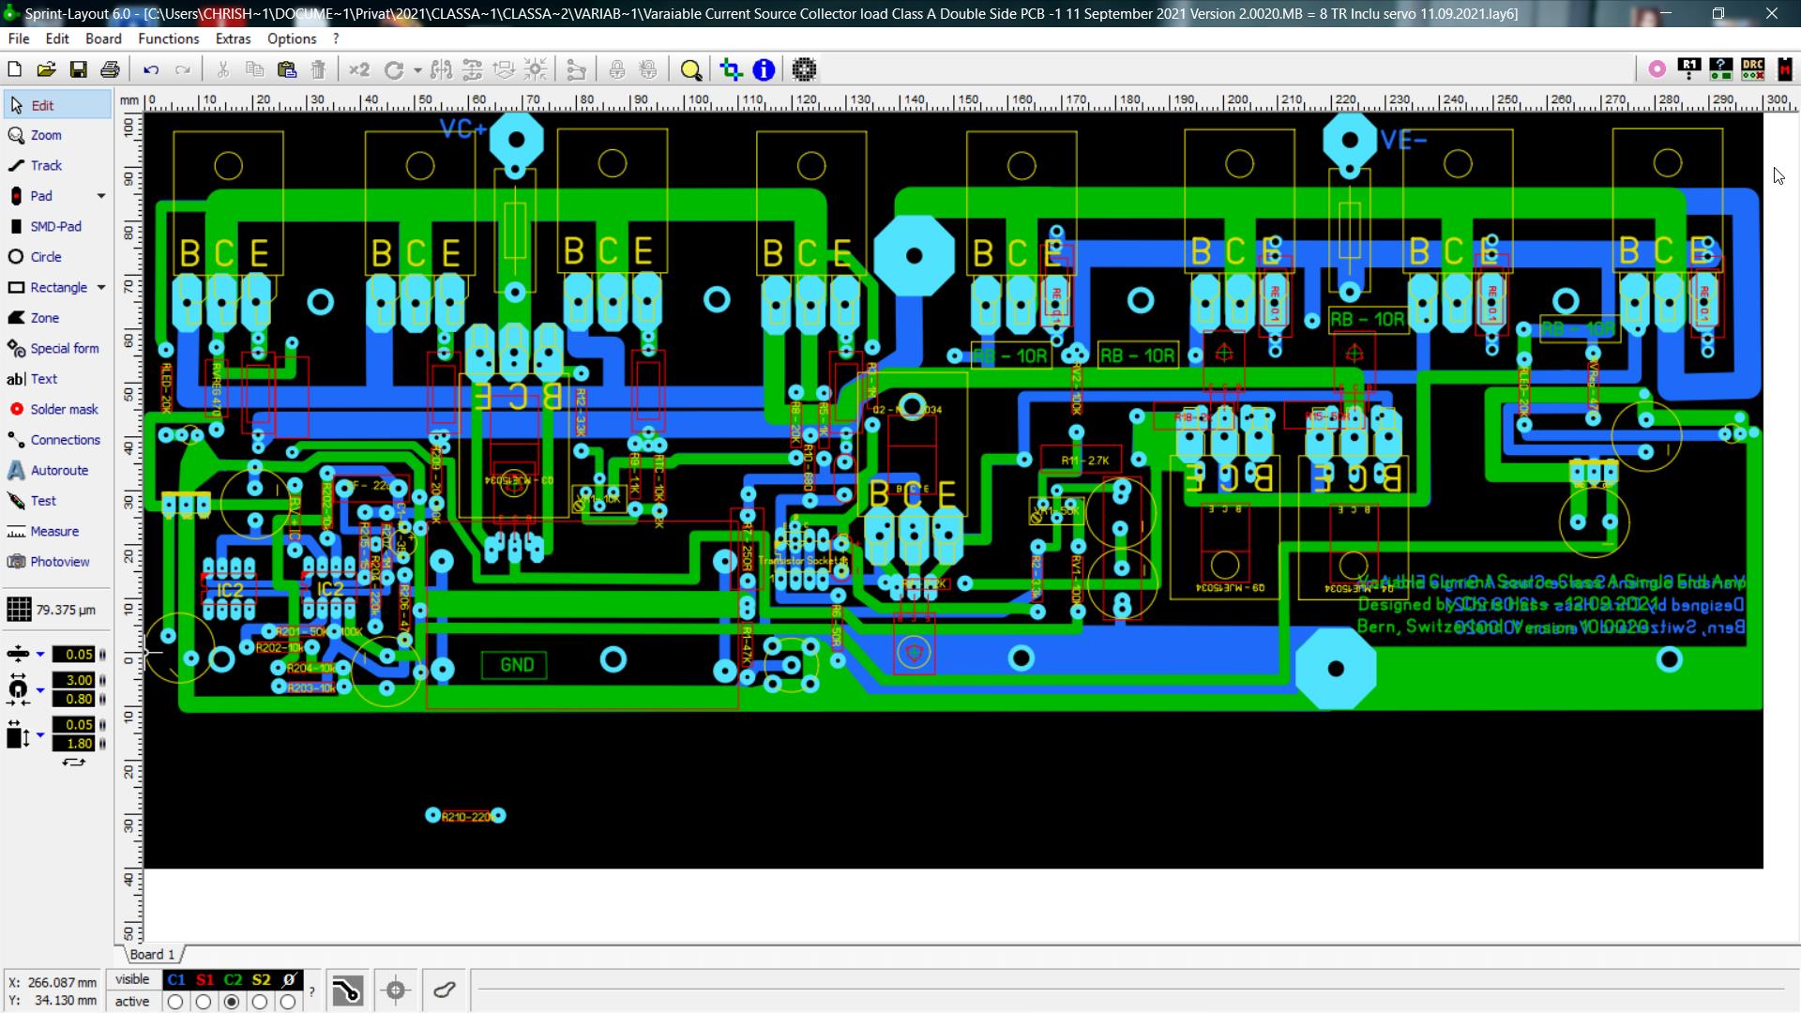Select the Text tool
This screenshot has width=1801, height=1013.
(x=57, y=379)
